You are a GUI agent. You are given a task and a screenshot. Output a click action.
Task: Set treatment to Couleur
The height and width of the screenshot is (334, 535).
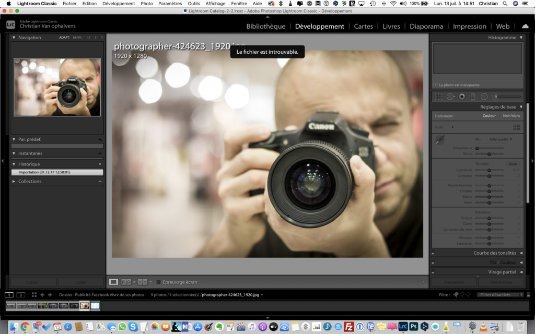489,116
